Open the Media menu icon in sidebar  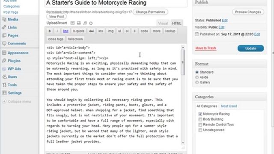tap(4, 19)
